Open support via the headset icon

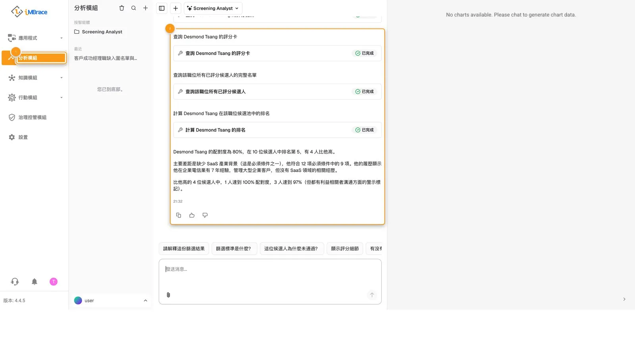[15, 282]
